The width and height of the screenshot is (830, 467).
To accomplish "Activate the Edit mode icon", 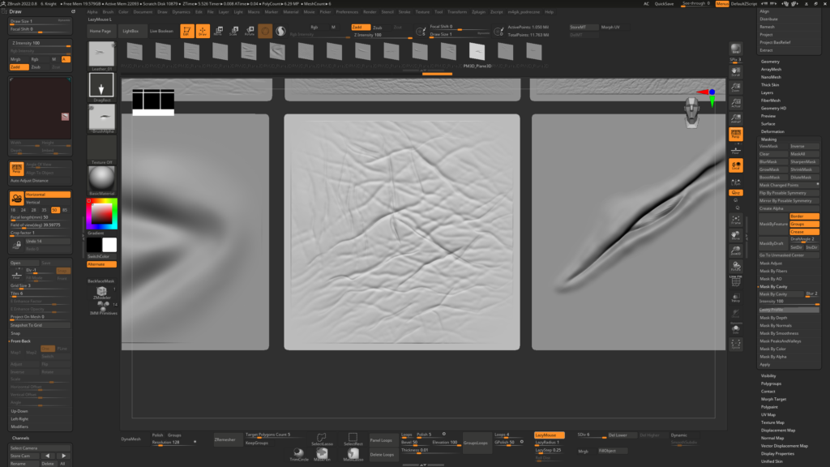I will coord(187,31).
